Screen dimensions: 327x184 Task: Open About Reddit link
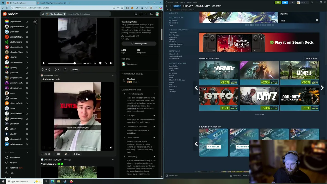tap(15, 158)
